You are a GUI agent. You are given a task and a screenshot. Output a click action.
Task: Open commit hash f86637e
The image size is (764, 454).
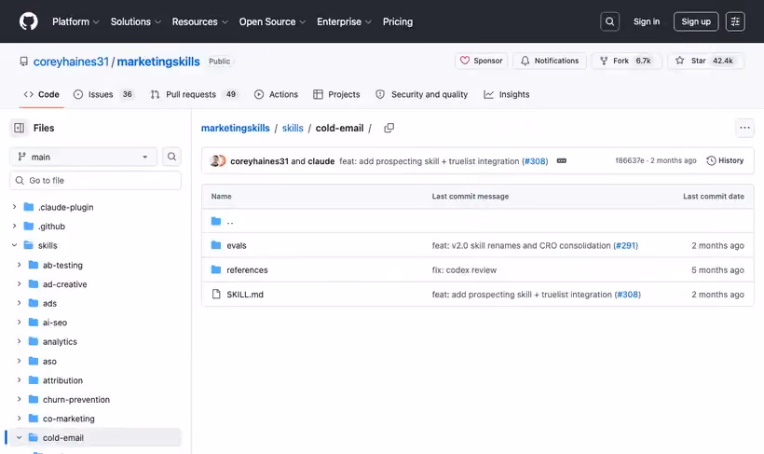(x=630, y=160)
